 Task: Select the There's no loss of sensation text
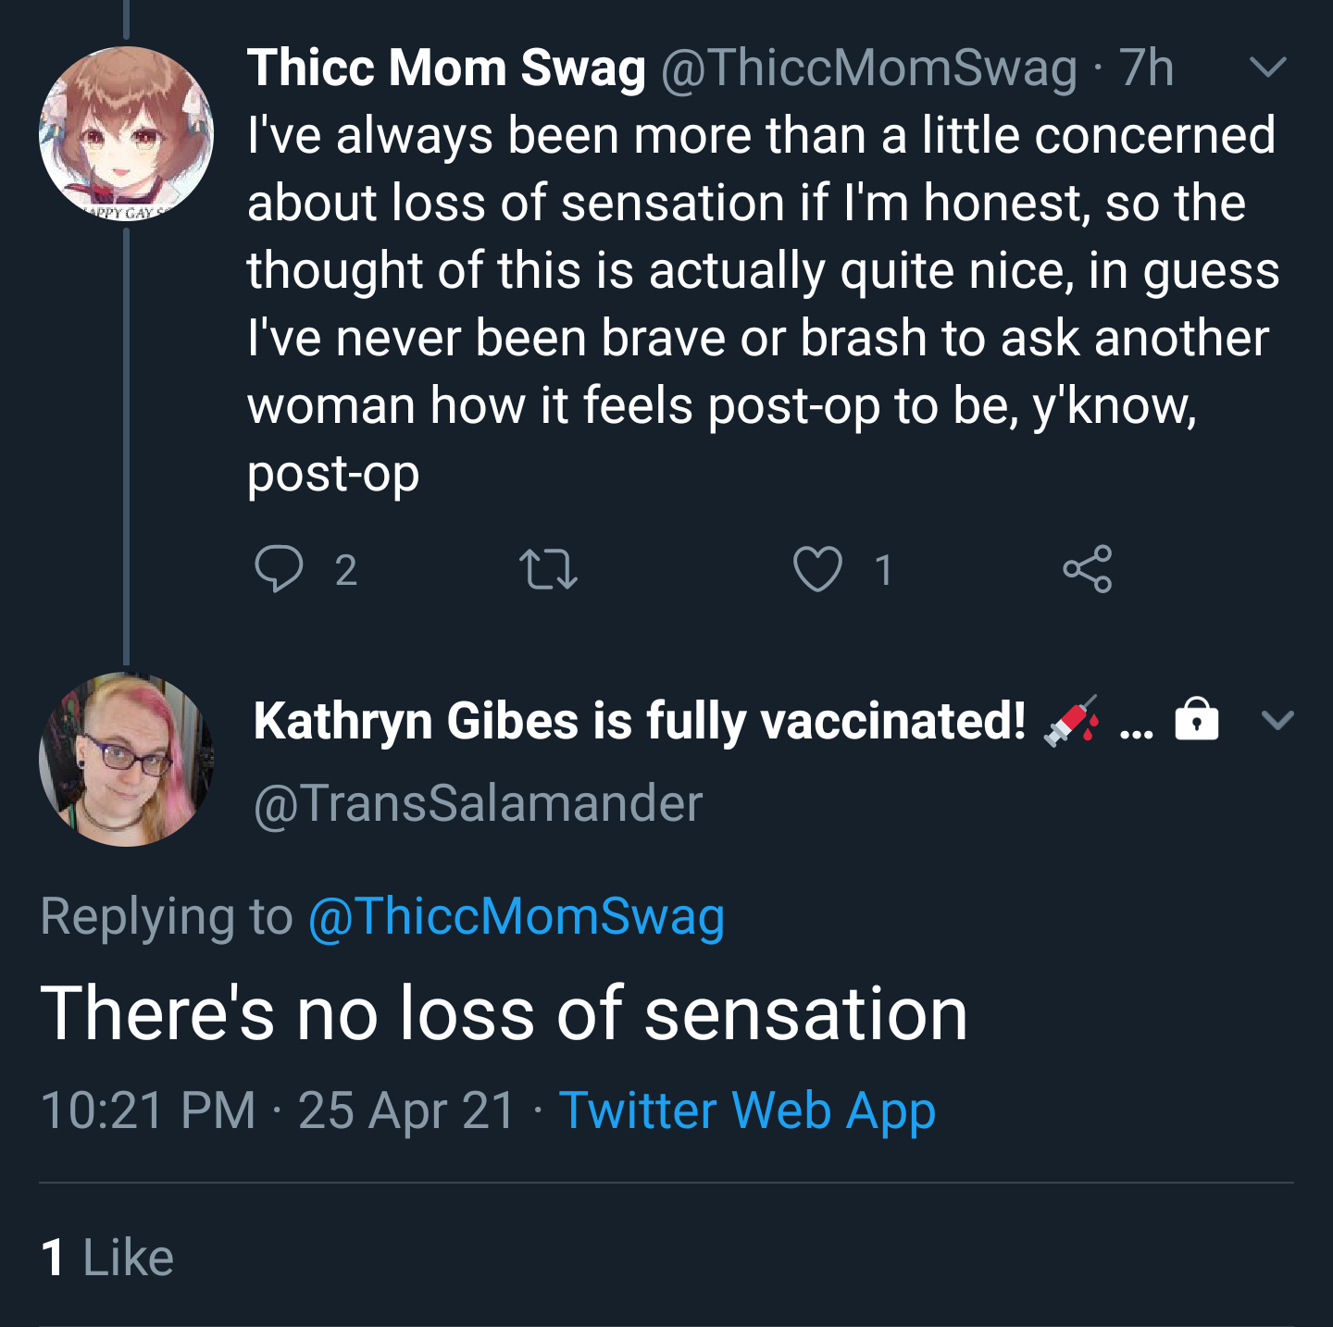click(505, 1013)
